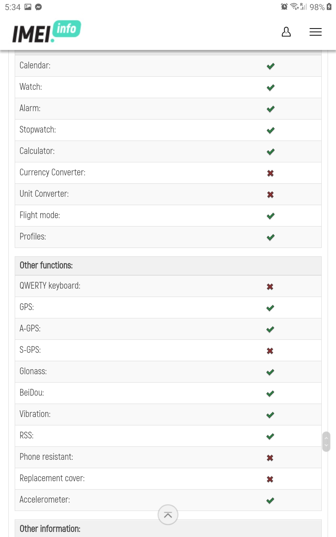336x537 pixels.
Task: Click the red cross for Phone resistant
Action: [270, 458]
